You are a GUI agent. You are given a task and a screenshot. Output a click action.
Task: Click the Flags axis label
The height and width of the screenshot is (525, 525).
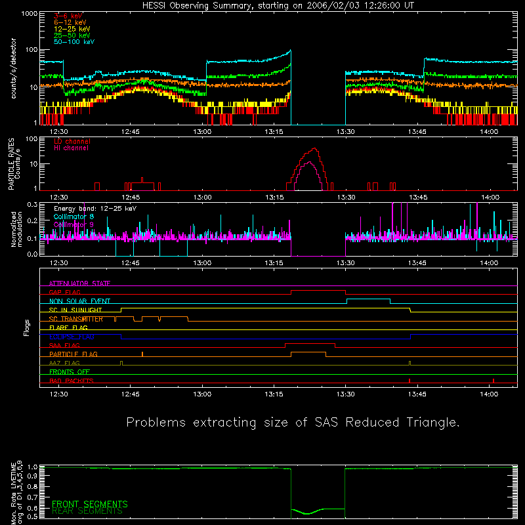(x=26, y=327)
